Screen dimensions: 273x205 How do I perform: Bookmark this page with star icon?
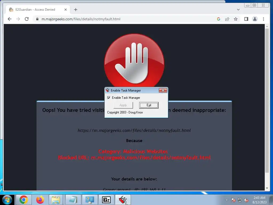(x=236, y=19)
